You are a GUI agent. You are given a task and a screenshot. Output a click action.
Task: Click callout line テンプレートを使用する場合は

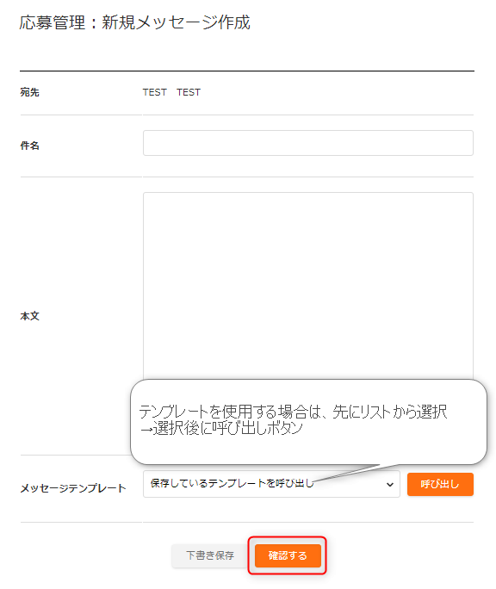click(293, 412)
